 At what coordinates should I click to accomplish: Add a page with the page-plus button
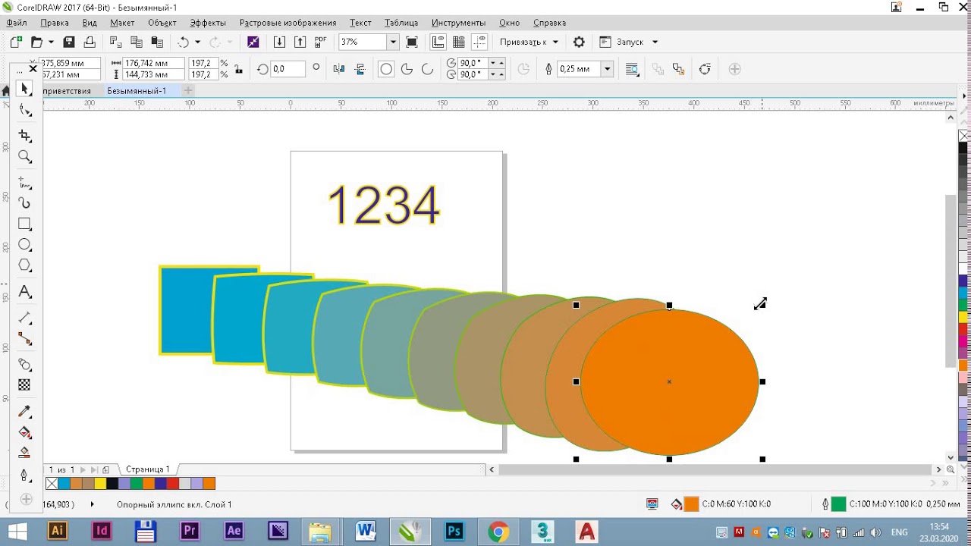(x=105, y=469)
